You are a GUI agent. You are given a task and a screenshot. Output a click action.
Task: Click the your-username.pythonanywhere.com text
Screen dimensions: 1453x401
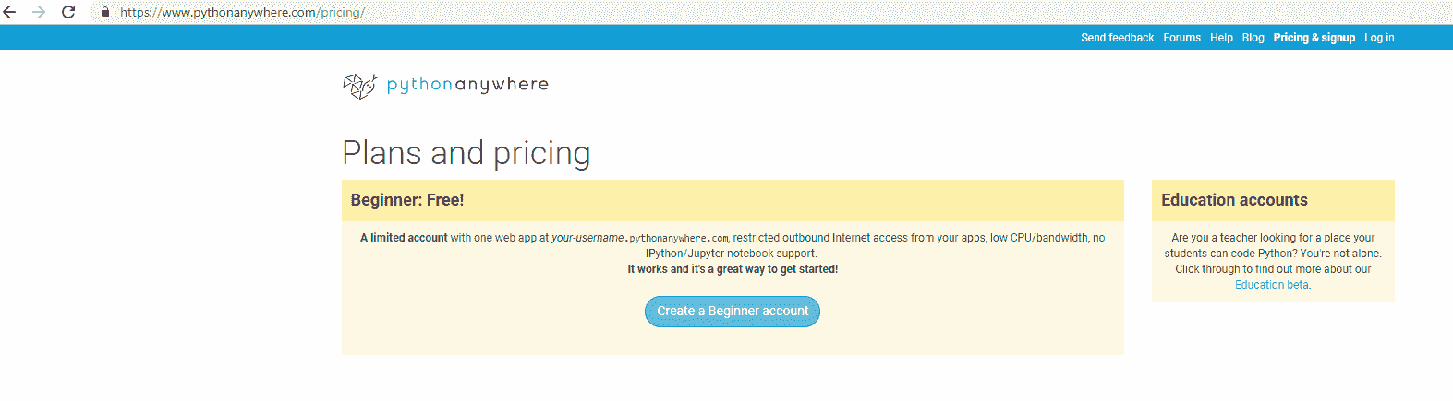point(640,238)
